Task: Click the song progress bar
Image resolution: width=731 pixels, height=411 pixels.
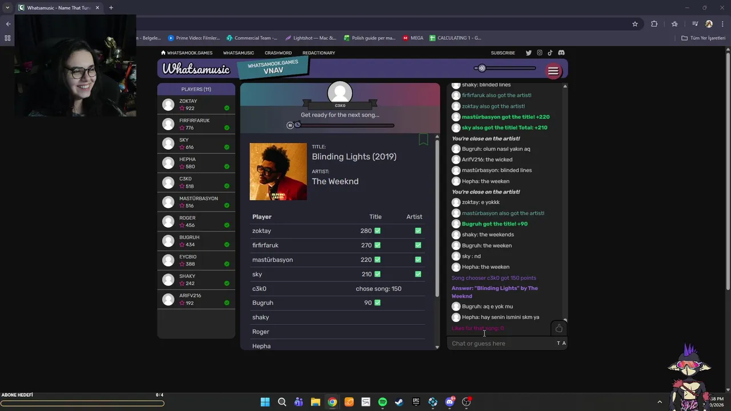Action: coord(345,126)
